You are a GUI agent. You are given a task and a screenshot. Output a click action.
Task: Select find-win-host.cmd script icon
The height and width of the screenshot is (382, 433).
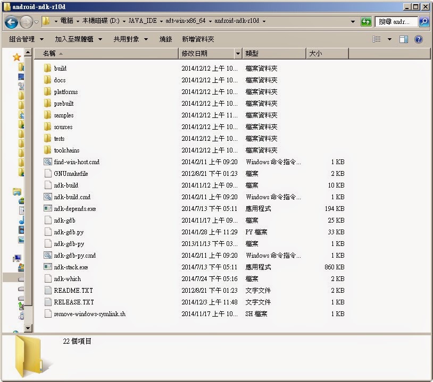tap(48, 162)
